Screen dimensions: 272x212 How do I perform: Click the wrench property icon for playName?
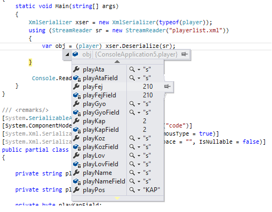(76, 173)
